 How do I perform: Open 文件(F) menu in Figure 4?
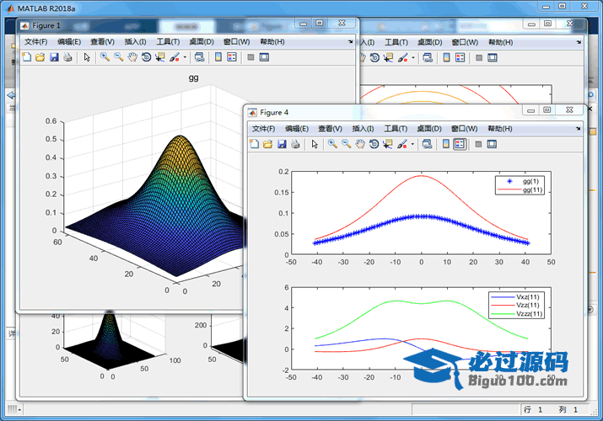tap(263, 129)
